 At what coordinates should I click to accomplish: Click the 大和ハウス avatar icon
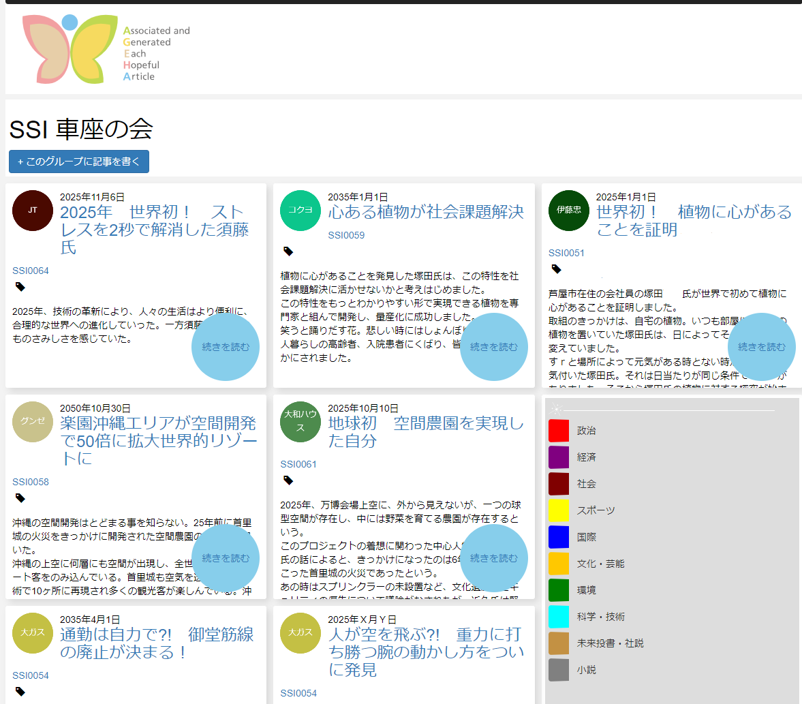300,422
